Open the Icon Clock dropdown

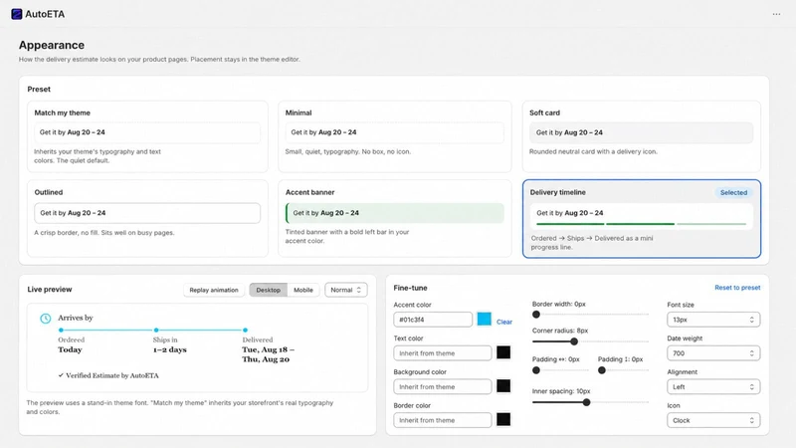(713, 420)
